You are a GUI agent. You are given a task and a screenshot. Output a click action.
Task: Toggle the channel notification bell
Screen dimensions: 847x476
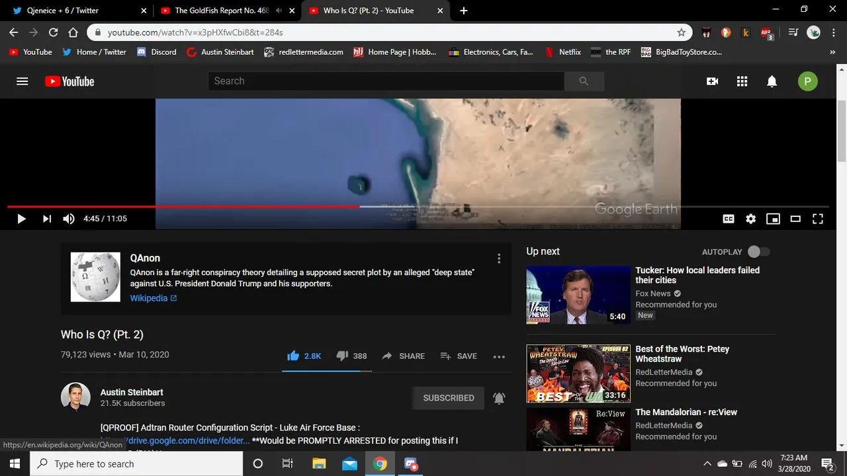(499, 398)
